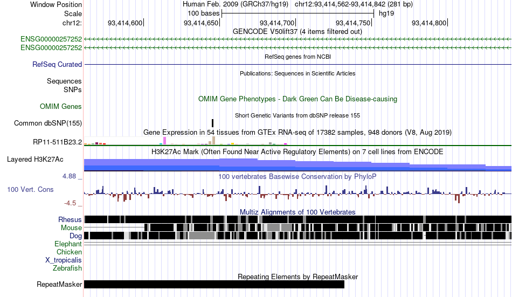Viewport: 512px width, 297px height.
Task: Click the RefSeq genes from NCBI title
Action: click(x=298, y=57)
